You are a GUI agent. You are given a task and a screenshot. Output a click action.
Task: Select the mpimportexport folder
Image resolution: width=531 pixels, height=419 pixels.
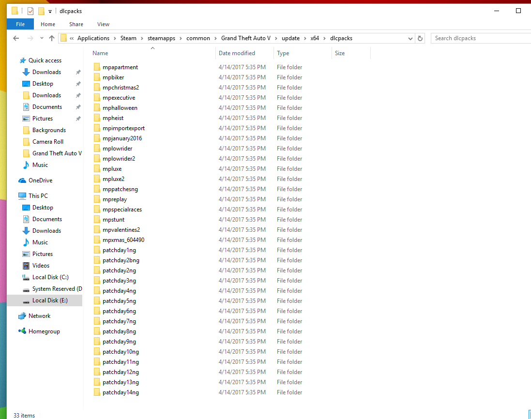(x=123, y=128)
